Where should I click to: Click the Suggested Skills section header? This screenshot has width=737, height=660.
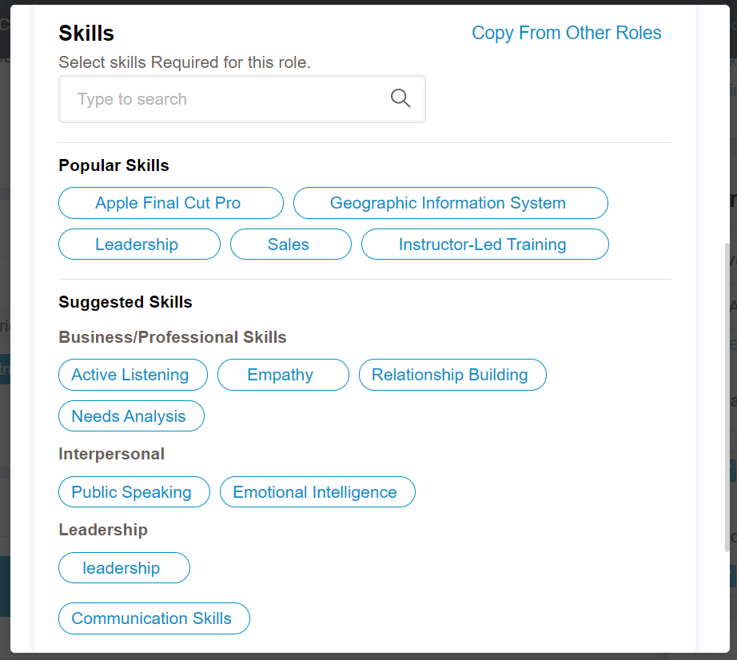(x=125, y=302)
